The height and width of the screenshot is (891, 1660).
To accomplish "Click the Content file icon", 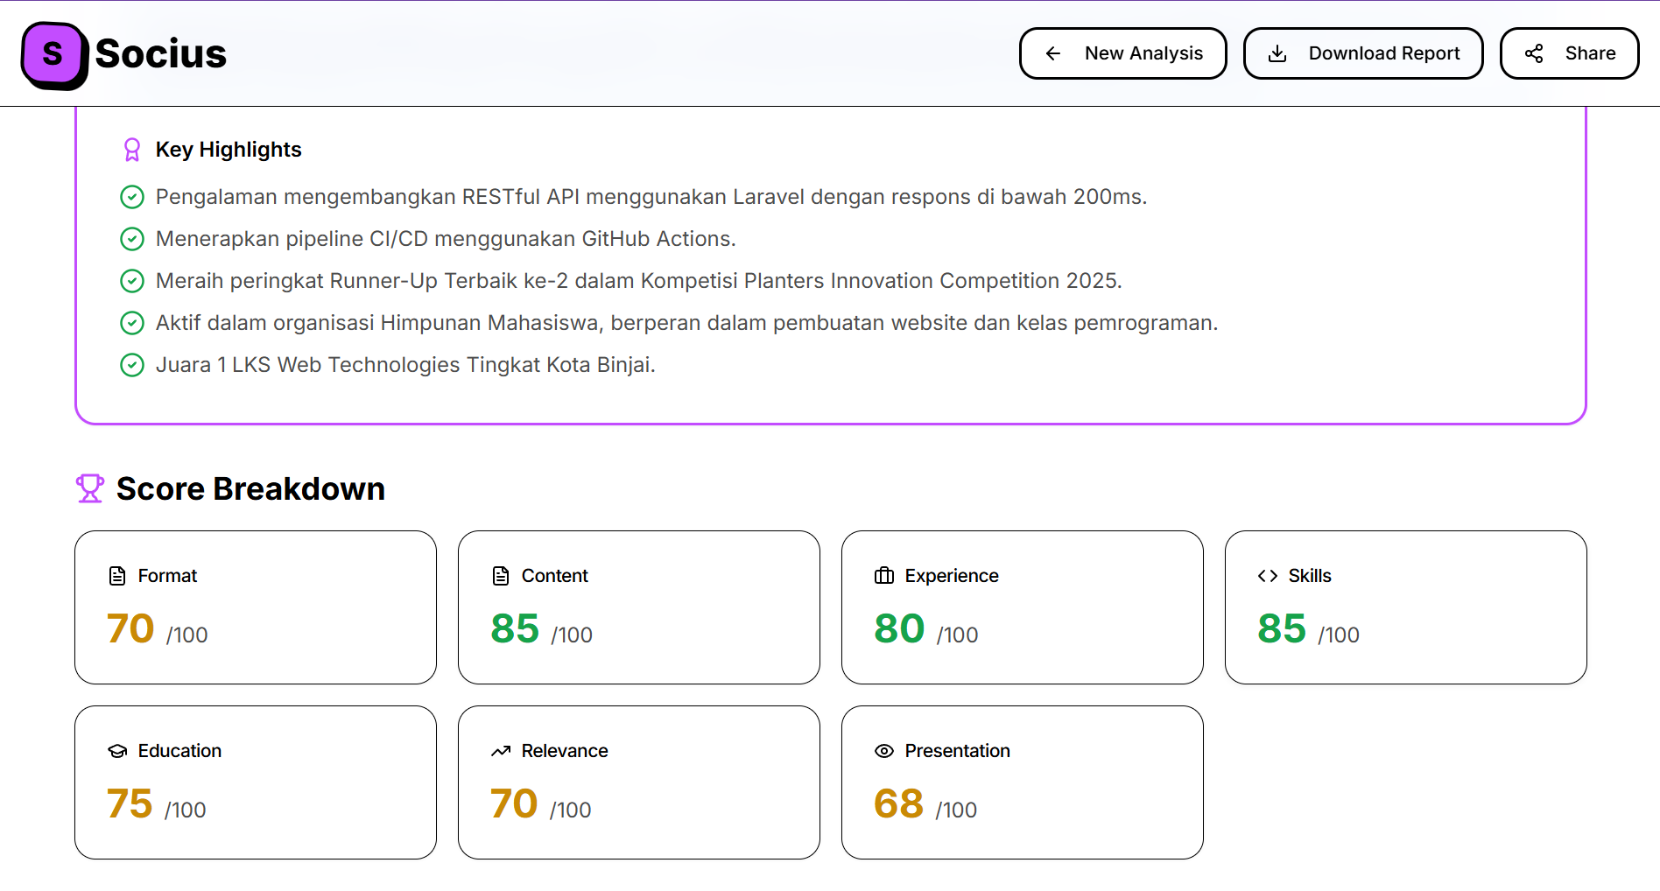I will tap(501, 576).
